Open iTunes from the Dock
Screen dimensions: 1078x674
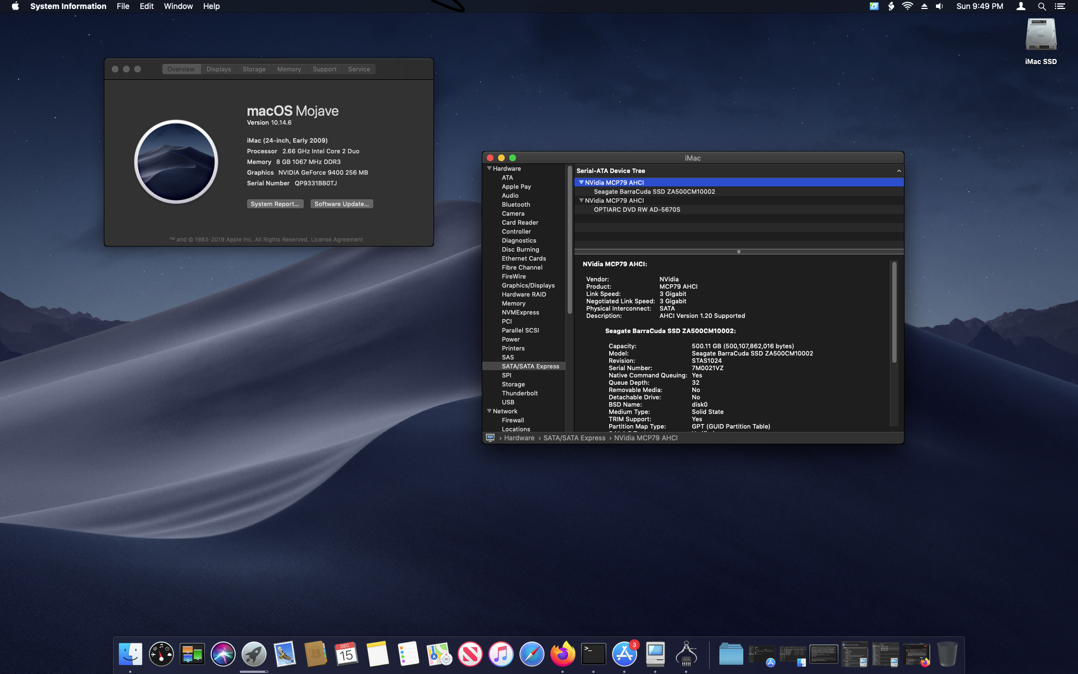[x=501, y=654]
